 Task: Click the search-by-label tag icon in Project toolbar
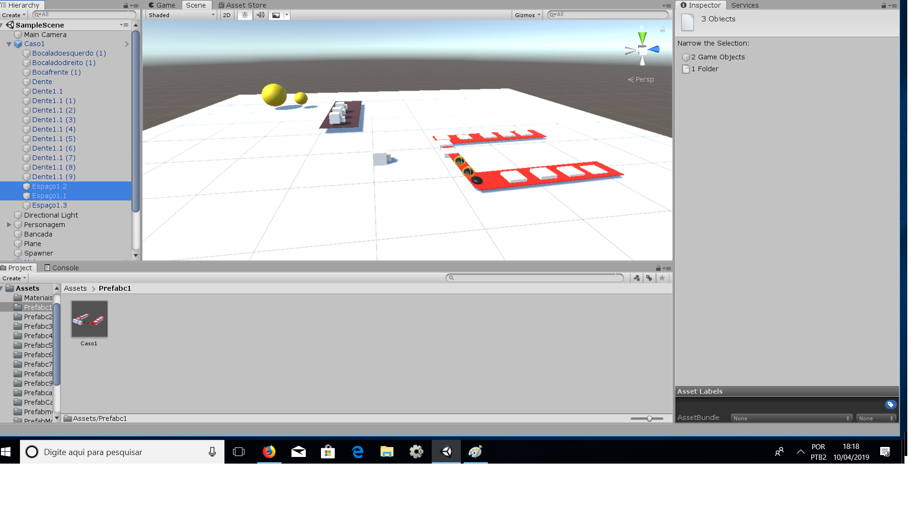pos(649,278)
